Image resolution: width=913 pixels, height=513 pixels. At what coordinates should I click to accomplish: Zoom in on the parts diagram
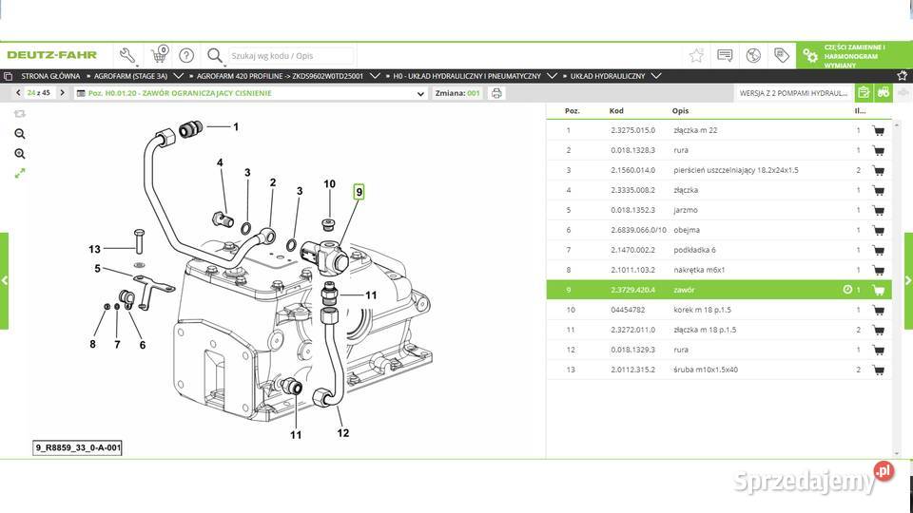point(20,154)
